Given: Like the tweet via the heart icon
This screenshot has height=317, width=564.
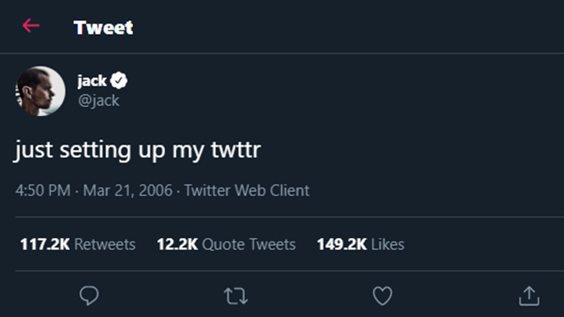Looking at the screenshot, I should [x=382, y=295].
